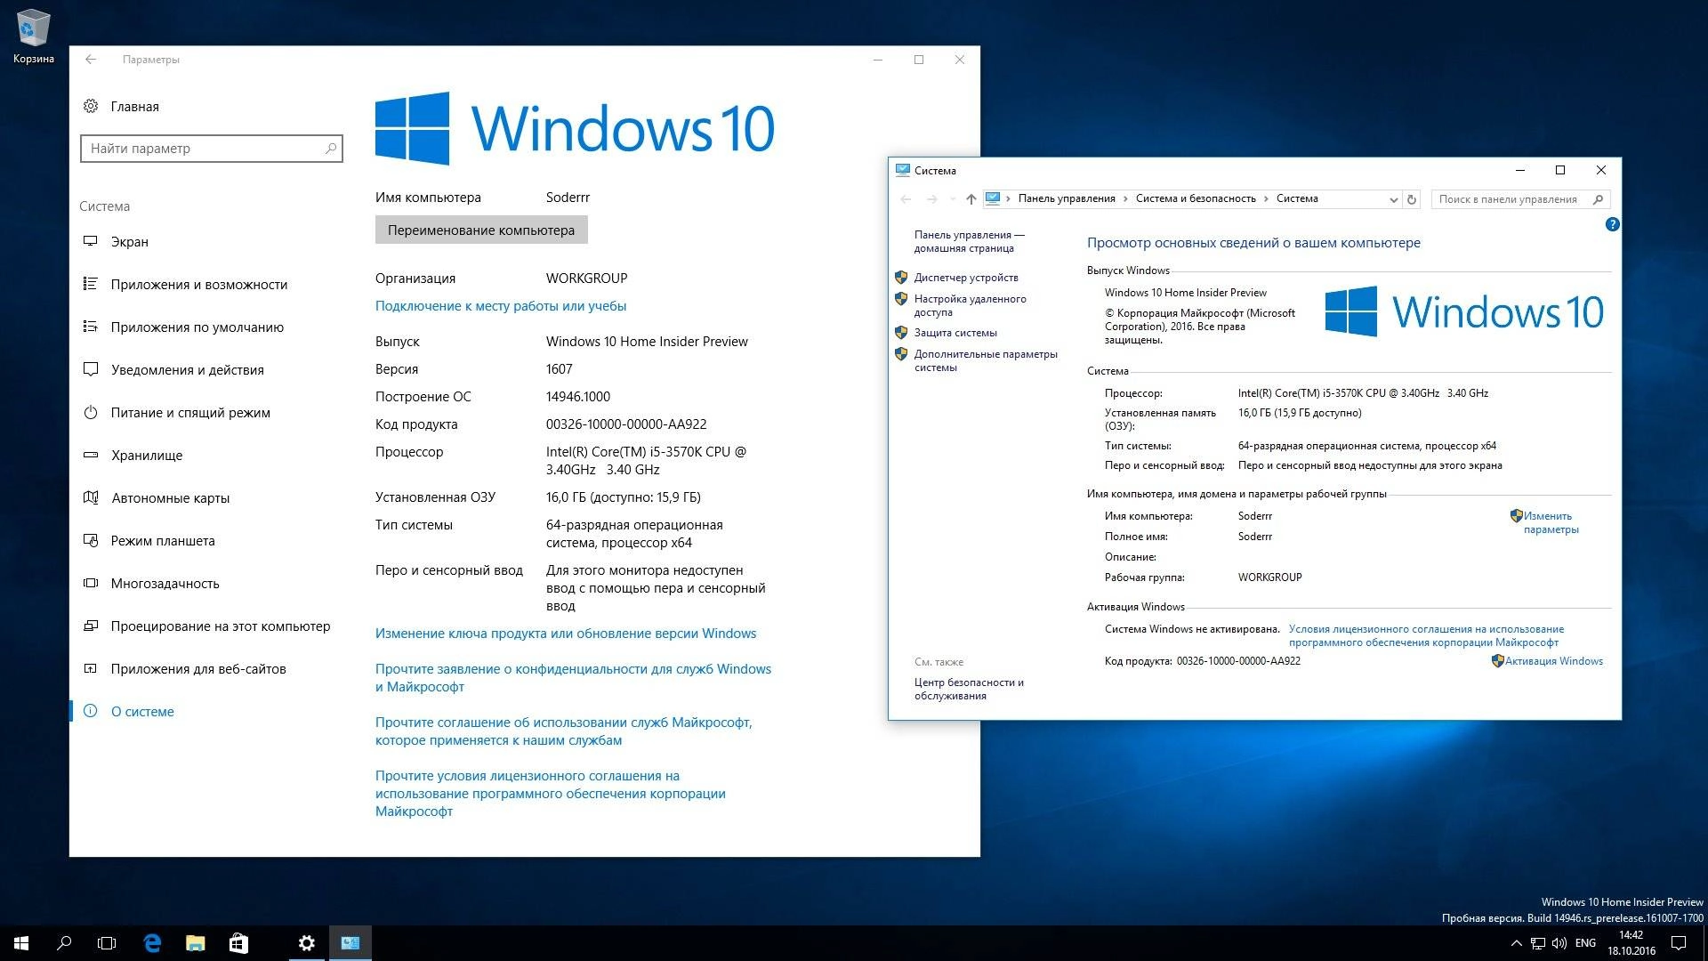The height and width of the screenshot is (961, 1708).
Task: Open Хранилище storage section
Action: point(133,456)
